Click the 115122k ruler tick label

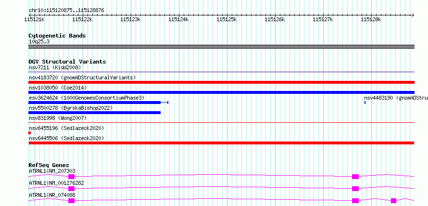(x=83, y=19)
